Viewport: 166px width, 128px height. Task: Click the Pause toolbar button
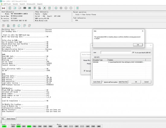(x=66, y=8)
